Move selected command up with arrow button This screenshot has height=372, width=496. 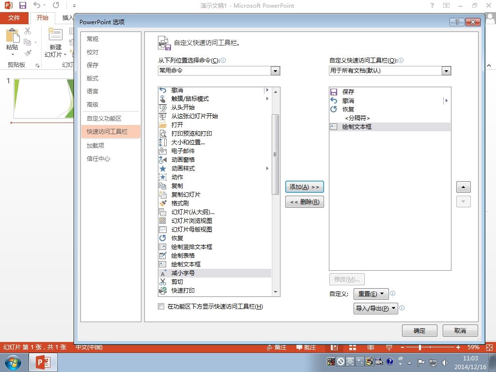point(463,187)
